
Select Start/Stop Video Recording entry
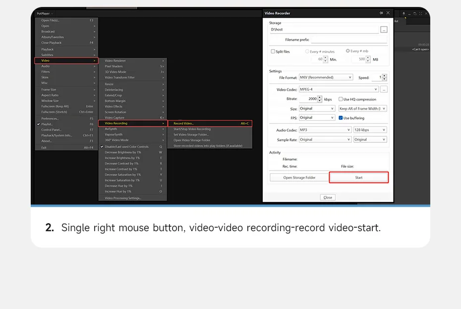point(210,129)
